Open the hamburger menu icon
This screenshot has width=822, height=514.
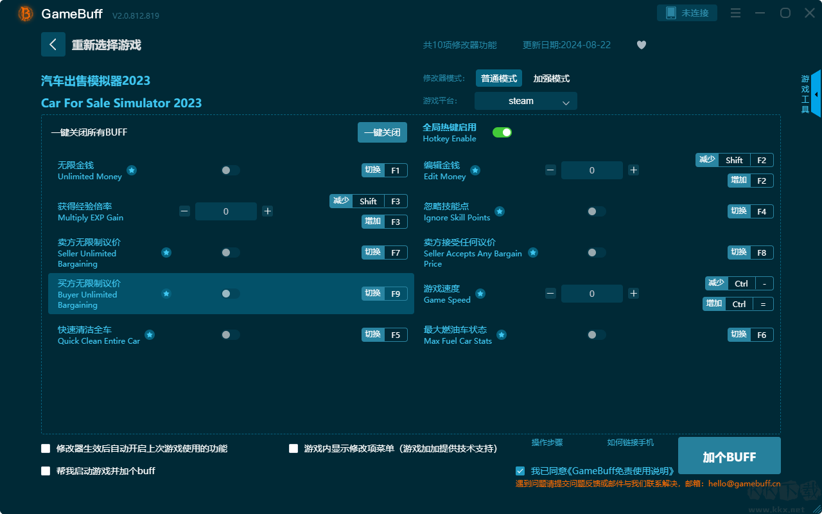coord(736,13)
